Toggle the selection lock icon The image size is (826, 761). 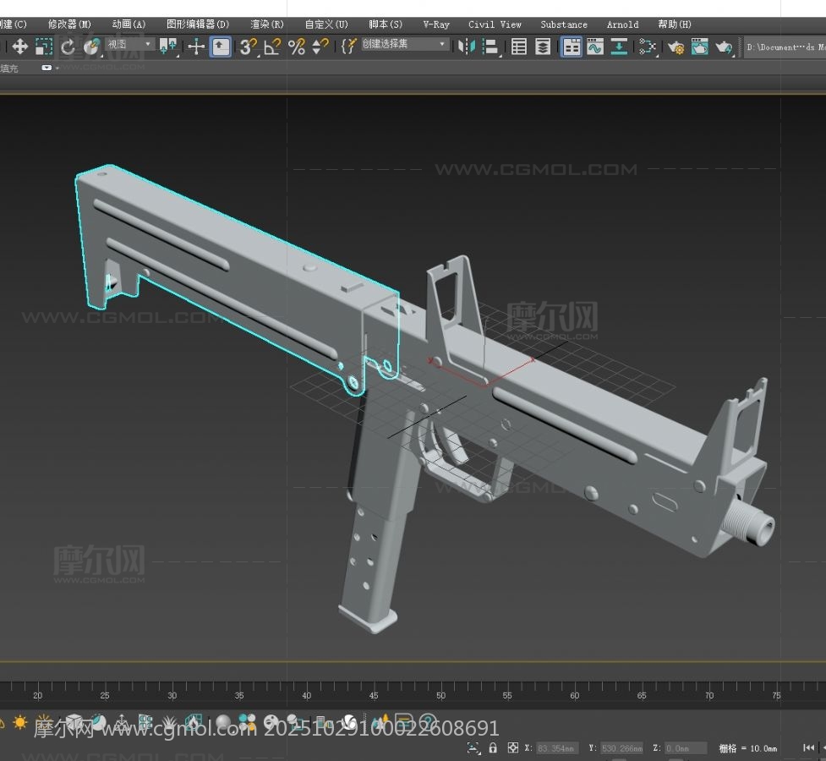(x=493, y=748)
